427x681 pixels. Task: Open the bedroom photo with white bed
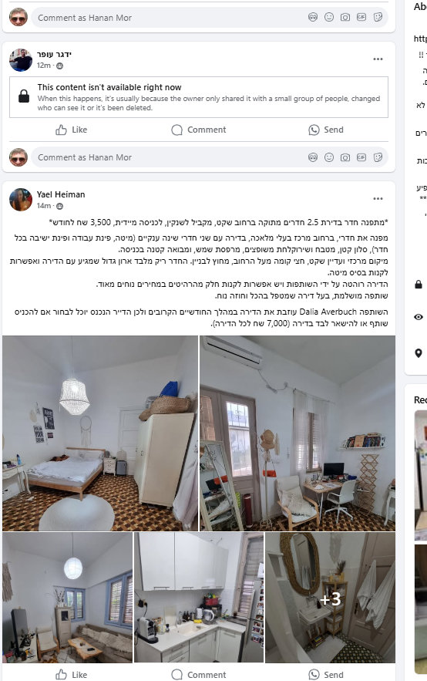[99, 433]
